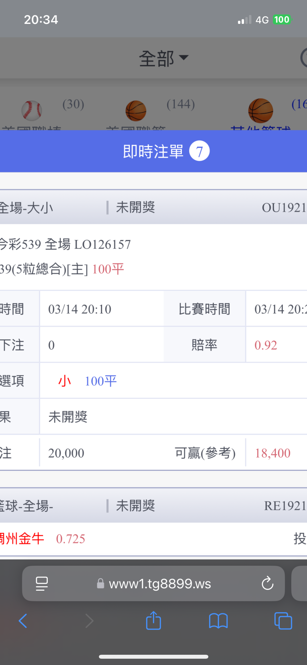Image resolution: width=307 pixels, height=665 pixels.
Task: Show all open Safari tabs
Action: point(283,621)
